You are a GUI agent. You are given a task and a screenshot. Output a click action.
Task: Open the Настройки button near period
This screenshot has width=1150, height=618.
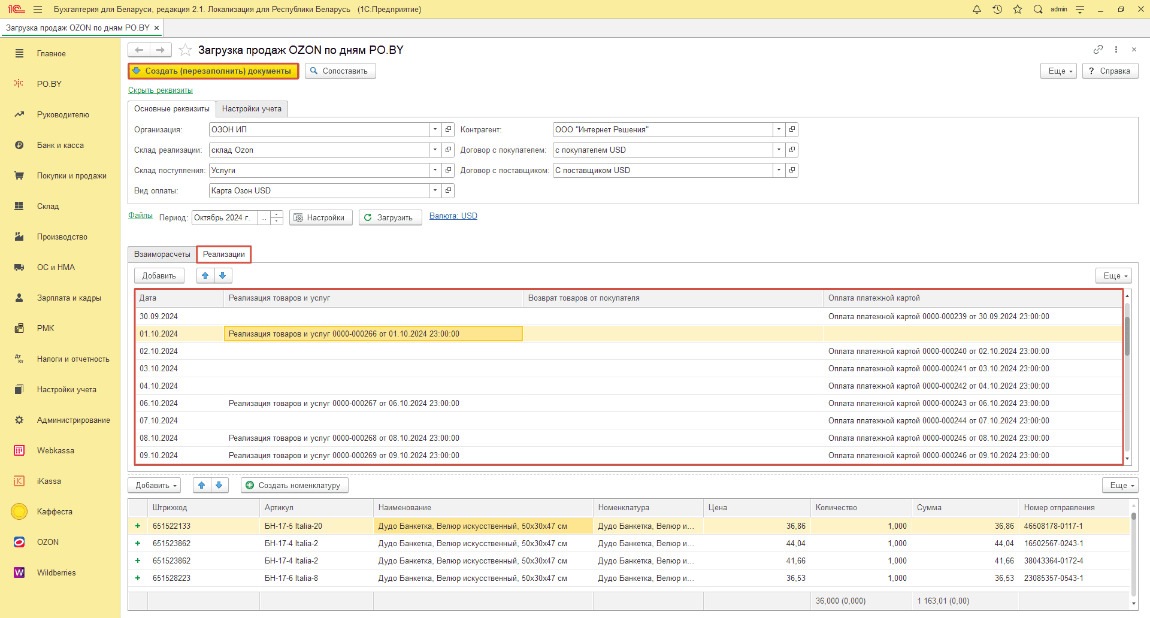click(x=320, y=217)
